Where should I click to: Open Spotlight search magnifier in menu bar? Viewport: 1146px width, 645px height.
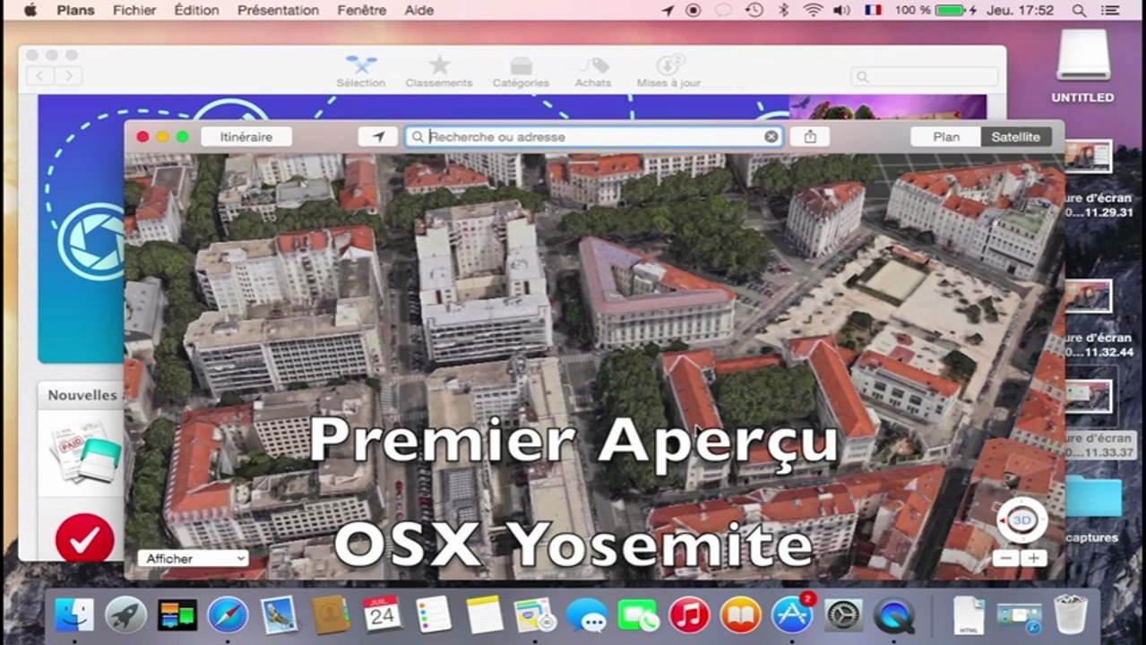pyautogui.click(x=1080, y=10)
